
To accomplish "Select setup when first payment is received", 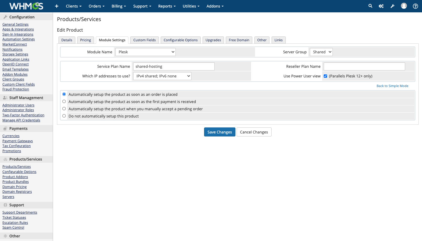I will pos(64,102).
